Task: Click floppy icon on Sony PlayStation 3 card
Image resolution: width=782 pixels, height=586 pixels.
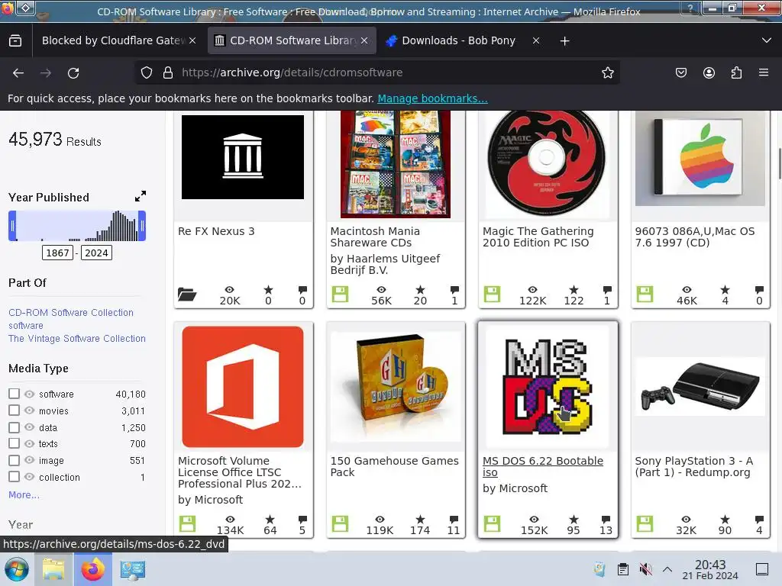Action: pyautogui.click(x=645, y=523)
